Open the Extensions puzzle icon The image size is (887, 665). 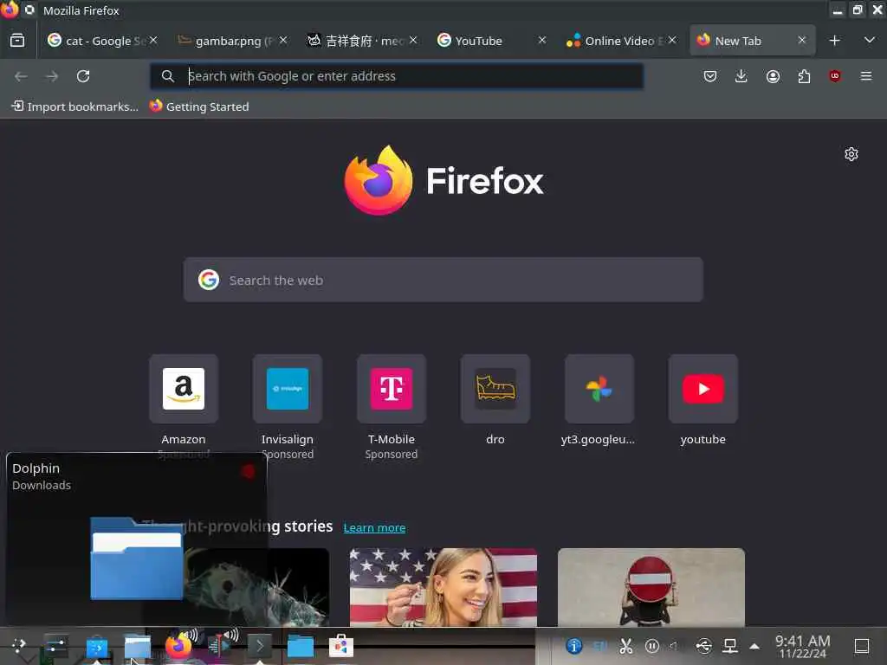tap(804, 76)
